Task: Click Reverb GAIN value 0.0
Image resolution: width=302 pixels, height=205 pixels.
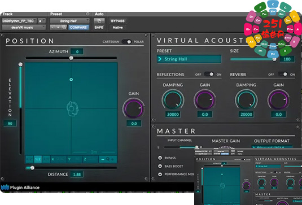Action: (278, 114)
